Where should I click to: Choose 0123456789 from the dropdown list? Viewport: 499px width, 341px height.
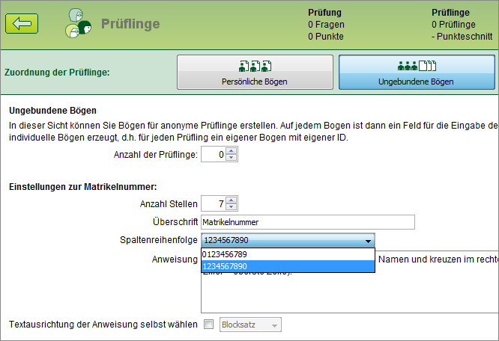[x=288, y=255]
